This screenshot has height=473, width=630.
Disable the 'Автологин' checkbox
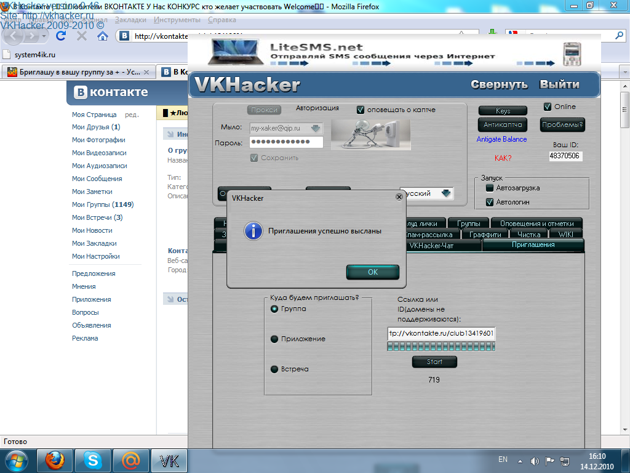pyautogui.click(x=489, y=202)
